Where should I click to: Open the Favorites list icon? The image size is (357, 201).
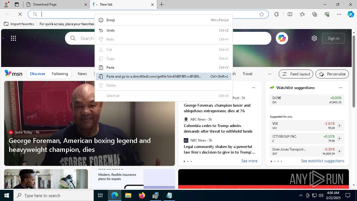point(302,14)
